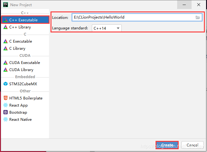Click the Create button
Screen dimensions: 207x152
(167, 145)
